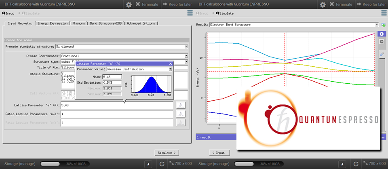Click lightning bolt icon in right footer
The width and height of the screenshot is (388, 169).
point(342,164)
